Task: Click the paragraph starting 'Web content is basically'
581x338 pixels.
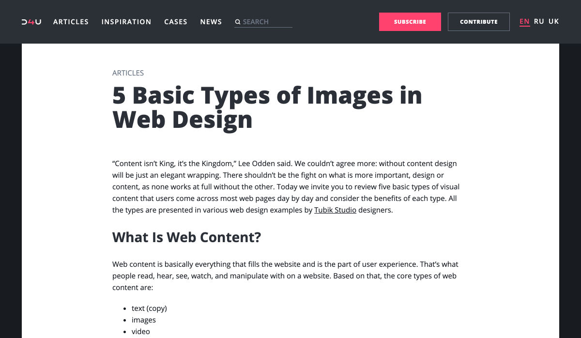Action: 285,276
